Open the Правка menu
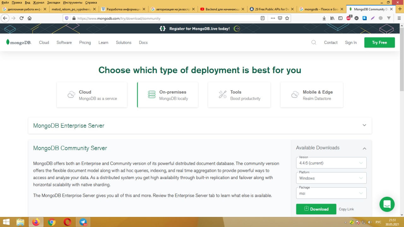The height and width of the screenshot is (227, 404). tap(17, 3)
